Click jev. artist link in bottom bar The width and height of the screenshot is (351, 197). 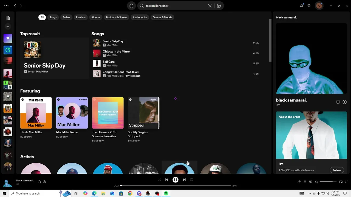(x=18, y=184)
